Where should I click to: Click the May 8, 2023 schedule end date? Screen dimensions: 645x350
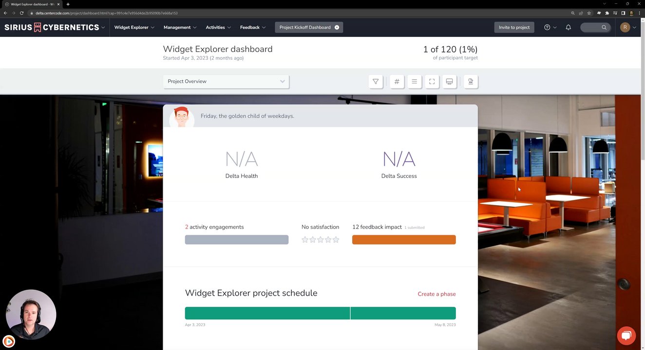click(445, 325)
